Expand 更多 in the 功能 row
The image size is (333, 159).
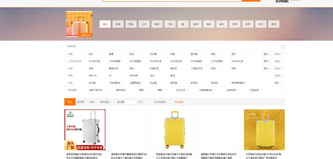[x=267, y=54]
